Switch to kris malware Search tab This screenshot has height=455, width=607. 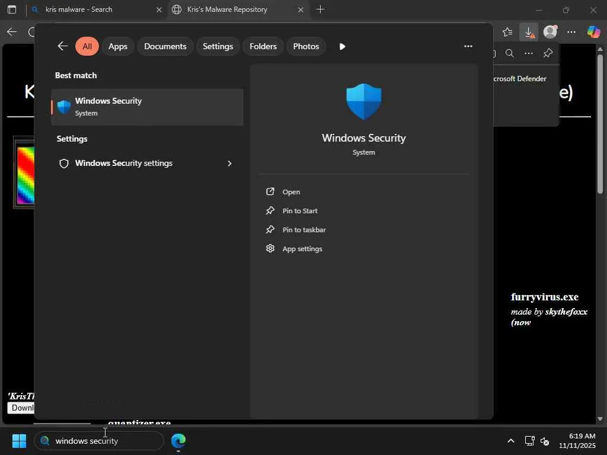pos(79,9)
